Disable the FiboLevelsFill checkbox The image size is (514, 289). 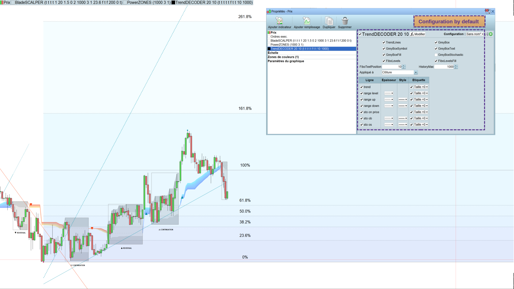coord(436,61)
